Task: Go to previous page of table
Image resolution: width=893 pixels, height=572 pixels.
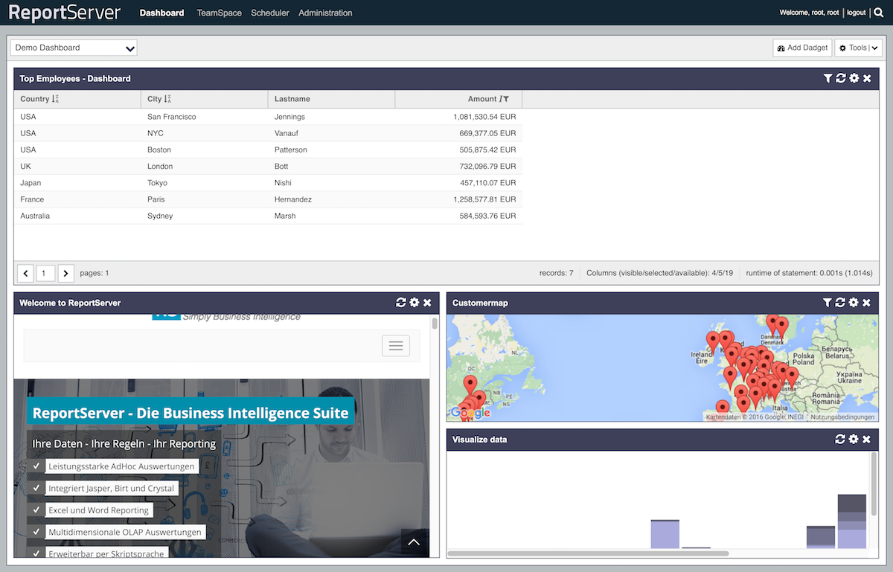Action: pyautogui.click(x=26, y=274)
